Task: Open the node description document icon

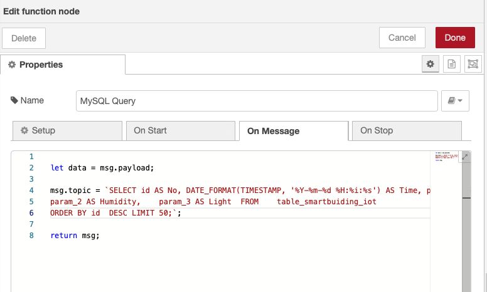Action: pyautogui.click(x=452, y=64)
